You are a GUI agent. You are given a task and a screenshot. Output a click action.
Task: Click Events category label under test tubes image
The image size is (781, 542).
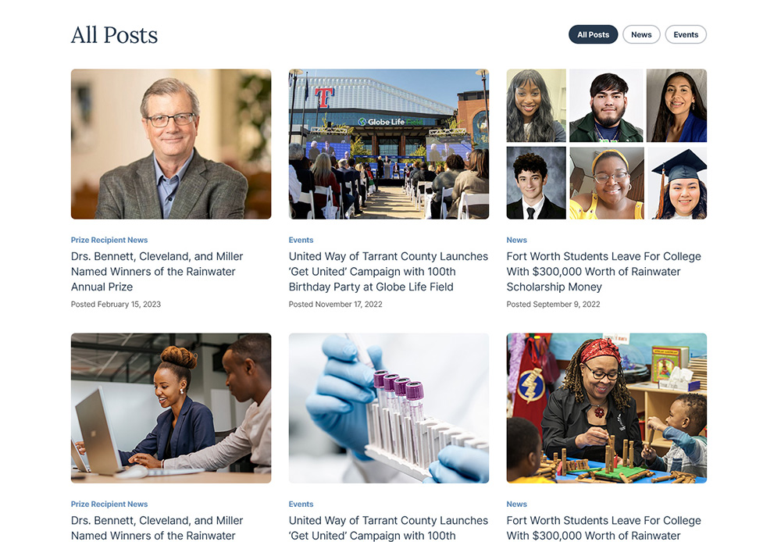pyautogui.click(x=301, y=504)
